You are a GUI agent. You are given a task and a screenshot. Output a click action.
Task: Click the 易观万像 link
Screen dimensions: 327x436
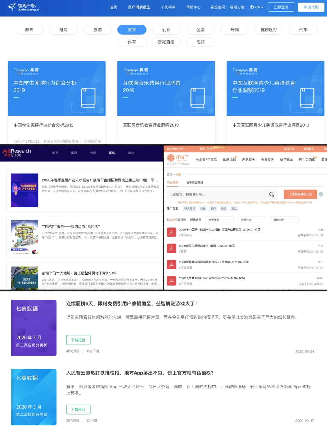(x=237, y=7)
